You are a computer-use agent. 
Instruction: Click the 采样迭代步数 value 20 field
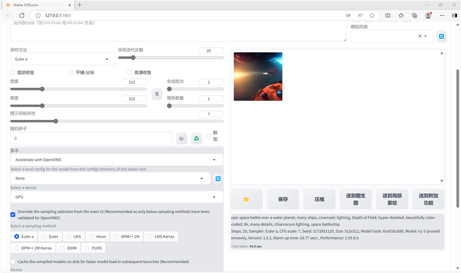coord(211,51)
